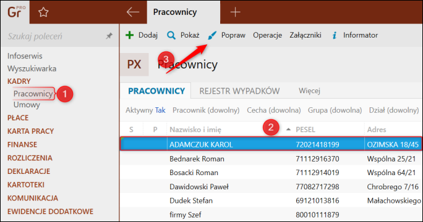Click the green Dodaj plus icon
This screenshot has height=222, width=423.
click(x=129, y=35)
